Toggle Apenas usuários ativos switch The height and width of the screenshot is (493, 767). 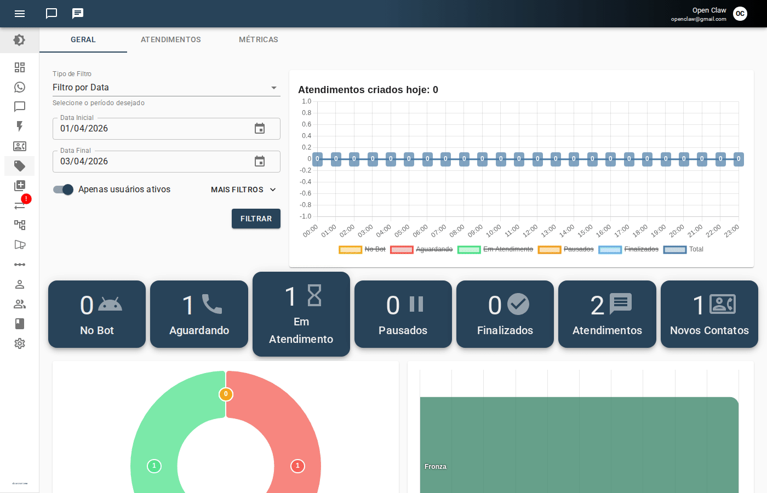coord(64,190)
